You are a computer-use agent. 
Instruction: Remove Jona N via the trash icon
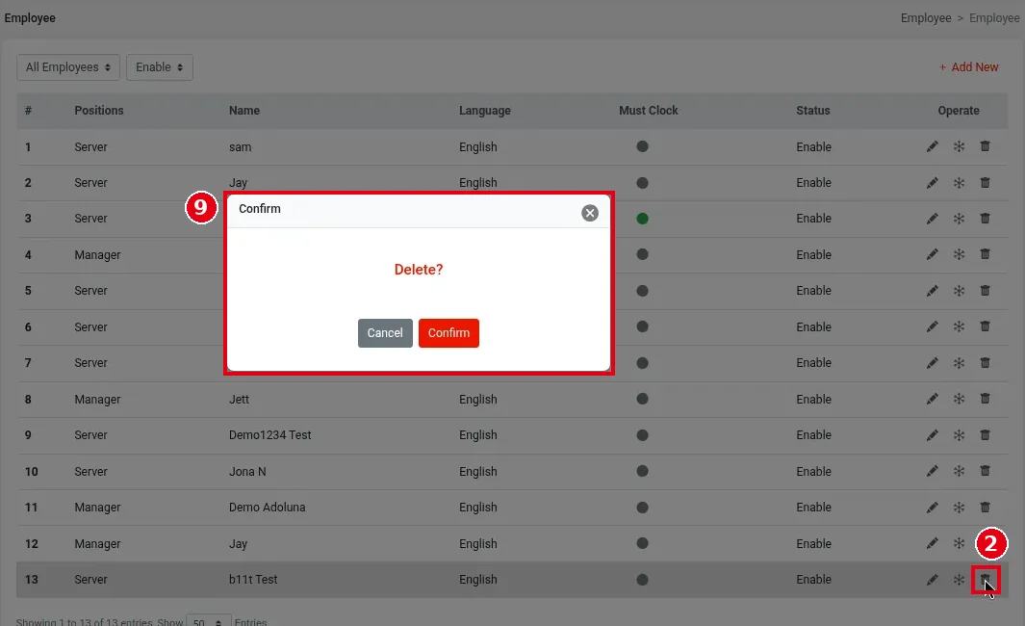(x=986, y=471)
